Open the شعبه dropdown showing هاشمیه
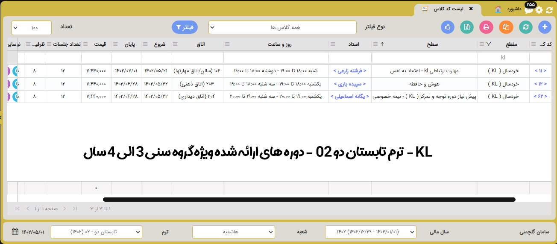Viewport: 557px width, 244px height. (x=233, y=232)
